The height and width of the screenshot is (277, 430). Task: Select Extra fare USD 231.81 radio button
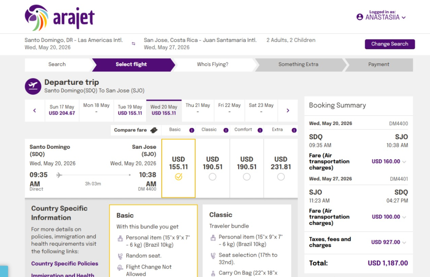(x=281, y=177)
